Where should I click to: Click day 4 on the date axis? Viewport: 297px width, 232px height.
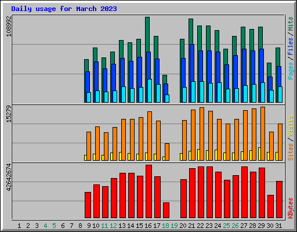[45, 226]
